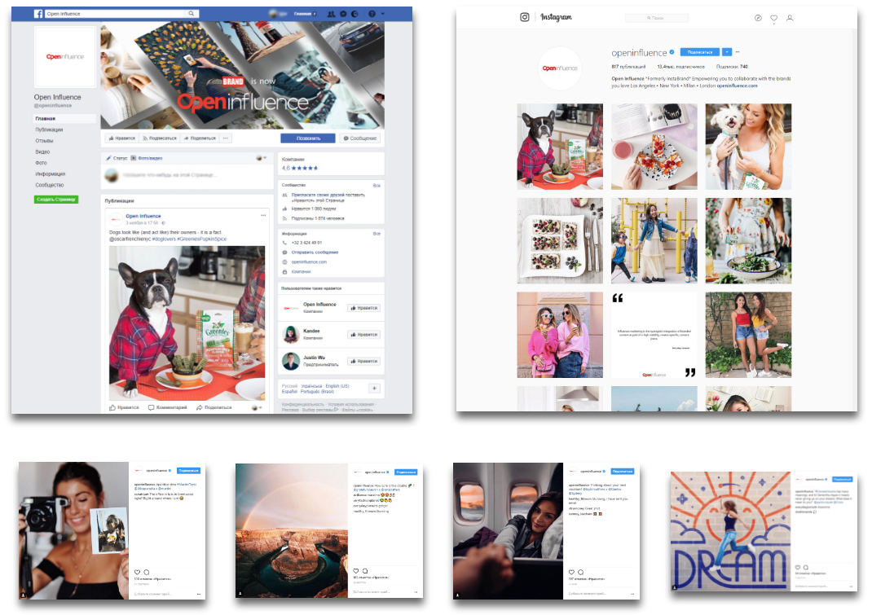Select Видео in Facebook page sidebar

[x=43, y=152]
